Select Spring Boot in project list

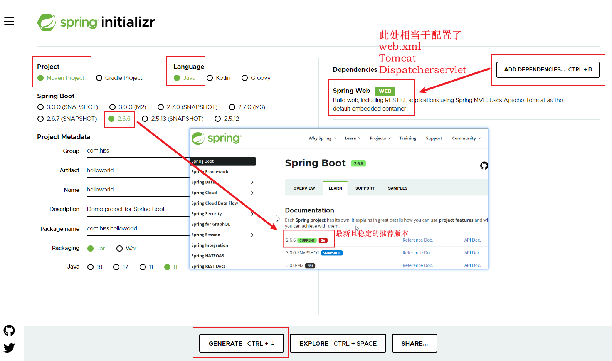coord(223,161)
